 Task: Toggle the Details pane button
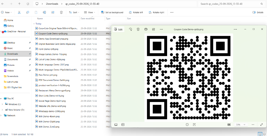[258, 12]
